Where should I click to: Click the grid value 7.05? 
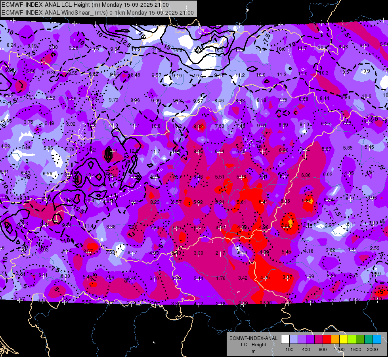pyautogui.click(x=176, y=227)
